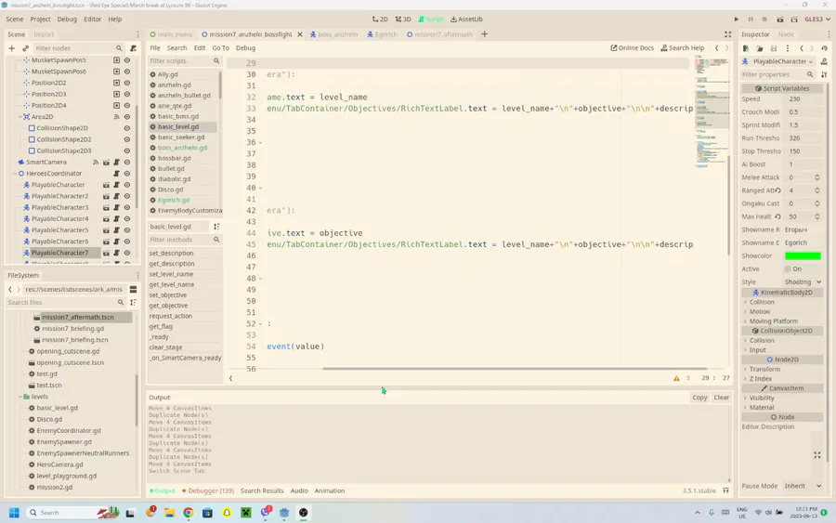Viewport: 836px width, 523px height.
Task: Load resource folder icon in Inspector
Action: pyautogui.click(x=759, y=48)
